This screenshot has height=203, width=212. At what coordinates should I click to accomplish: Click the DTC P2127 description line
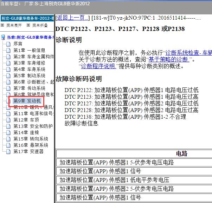pyautogui.click(x=131, y=104)
